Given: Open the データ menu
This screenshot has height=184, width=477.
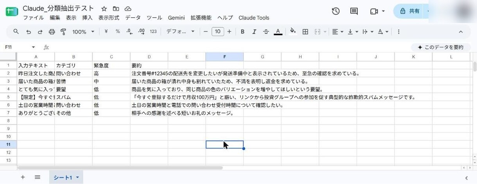Looking at the screenshot, I should pyautogui.click(x=133, y=18).
